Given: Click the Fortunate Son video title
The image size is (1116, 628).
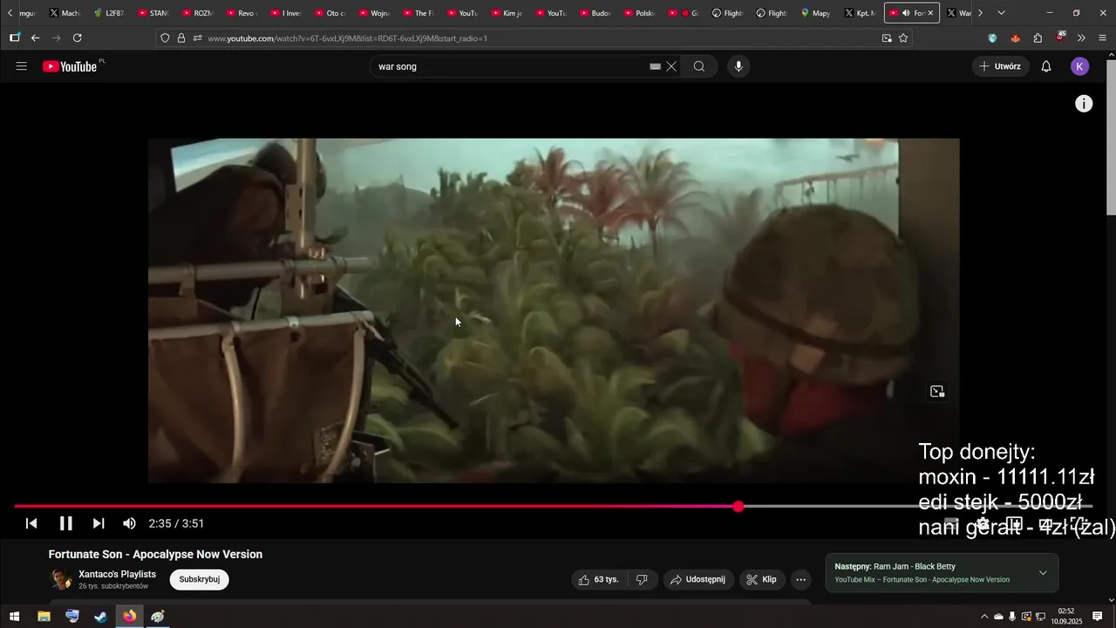Looking at the screenshot, I should coord(155,554).
